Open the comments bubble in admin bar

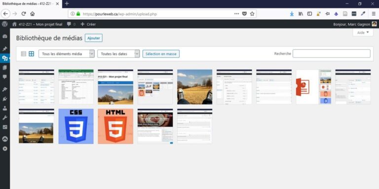[x=70, y=24]
